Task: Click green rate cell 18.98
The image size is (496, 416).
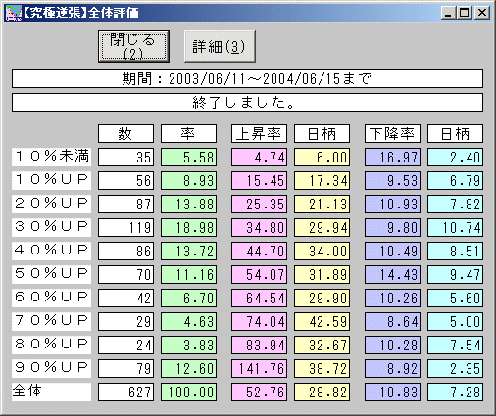Action: (x=188, y=227)
